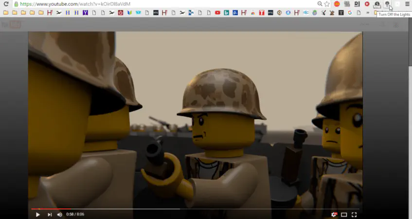Open the red power-button bookmark

coord(120,13)
